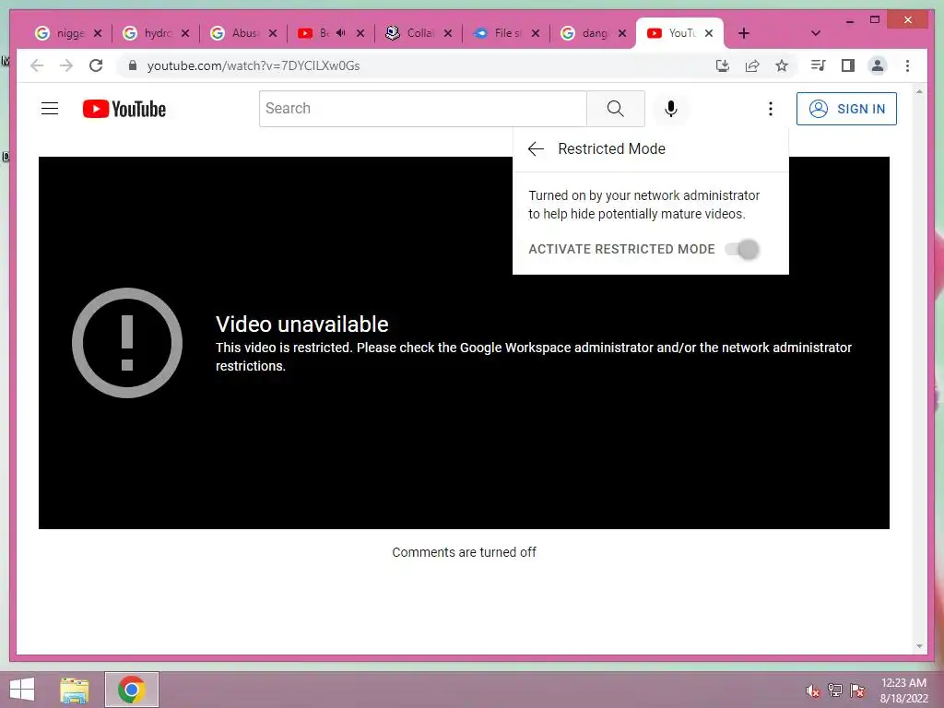Click Chrome icon in the taskbar
The width and height of the screenshot is (944, 708).
click(x=132, y=690)
